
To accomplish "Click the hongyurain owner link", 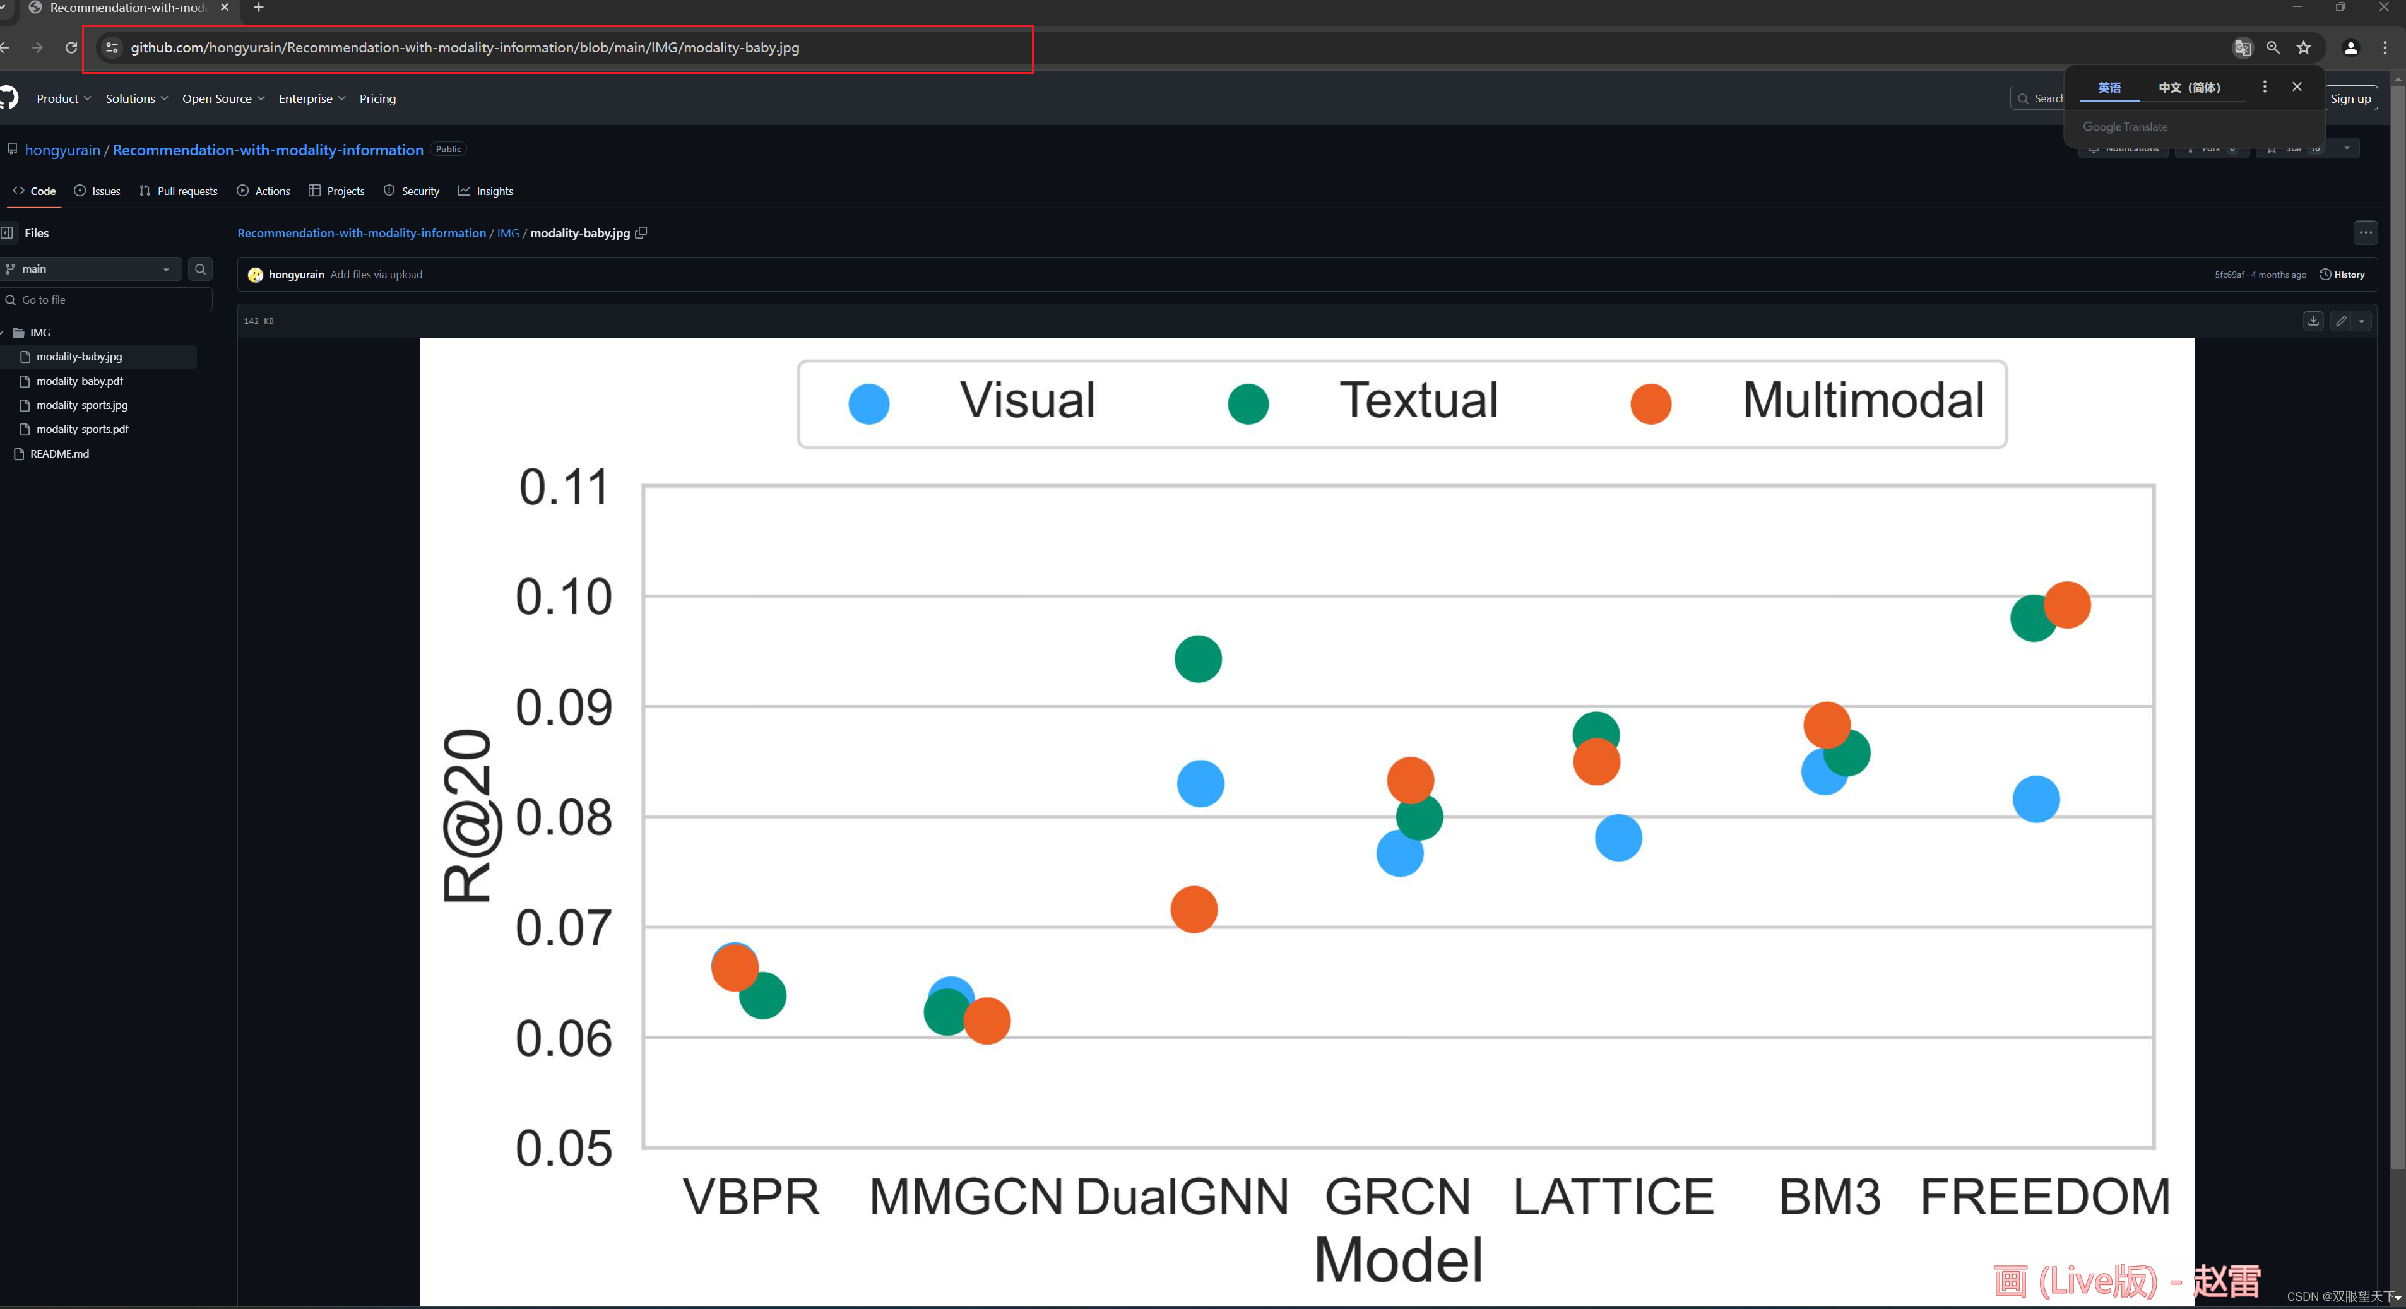I will [x=62, y=150].
